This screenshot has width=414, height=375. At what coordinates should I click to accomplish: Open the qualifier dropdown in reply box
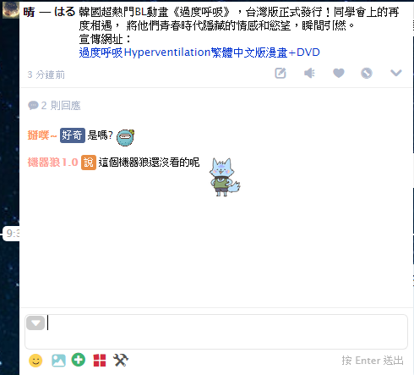35,323
